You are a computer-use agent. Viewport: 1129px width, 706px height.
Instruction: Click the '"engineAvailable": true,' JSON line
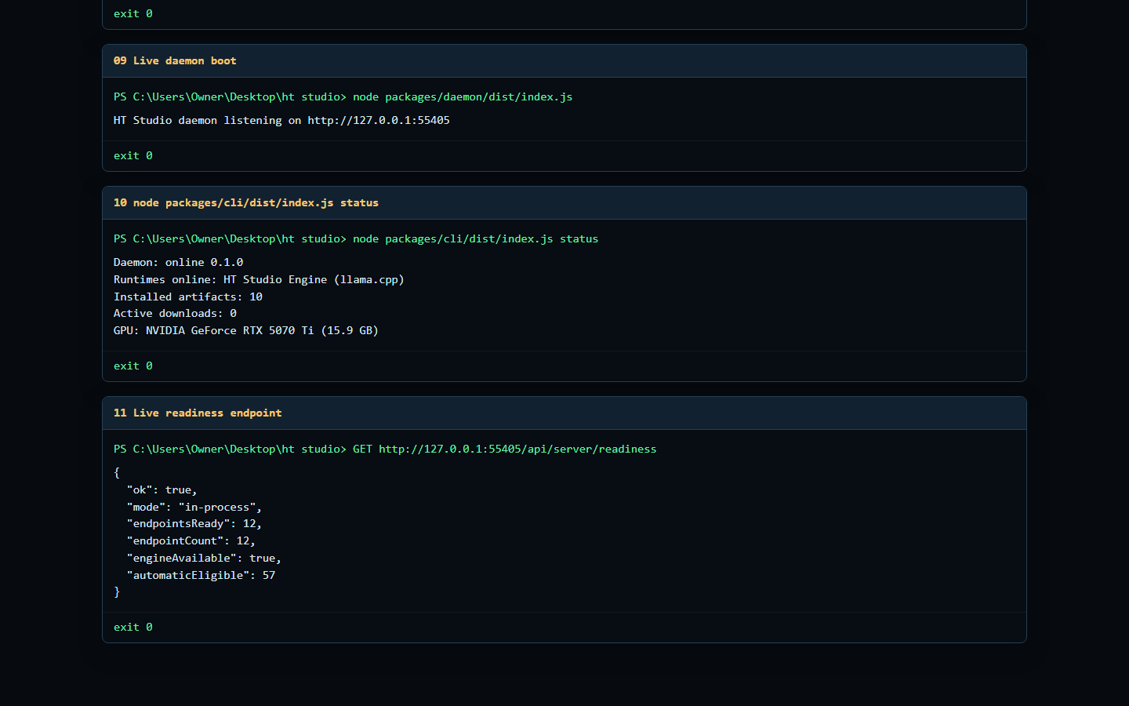click(204, 558)
